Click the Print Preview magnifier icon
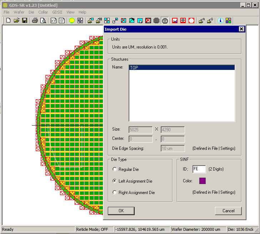 click(43, 21)
